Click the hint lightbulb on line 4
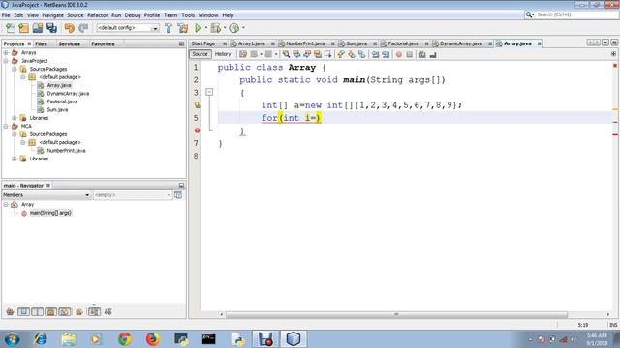The width and height of the screenshot is (620, 348). pyautogui.click(x=197, y=105)
